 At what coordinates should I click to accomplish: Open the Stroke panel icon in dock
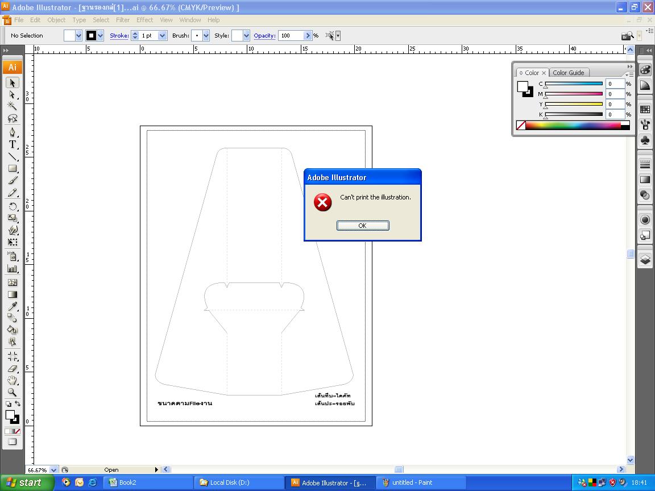(x=645, y=164)
